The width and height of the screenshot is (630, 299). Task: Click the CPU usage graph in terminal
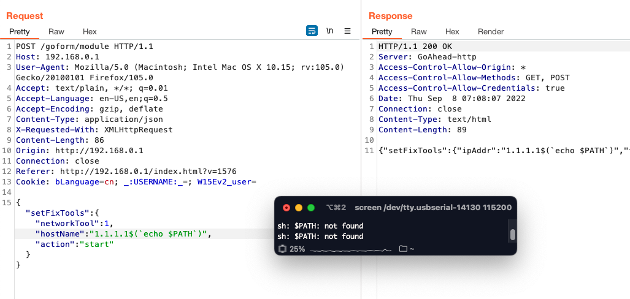click(x=351, y=249)
